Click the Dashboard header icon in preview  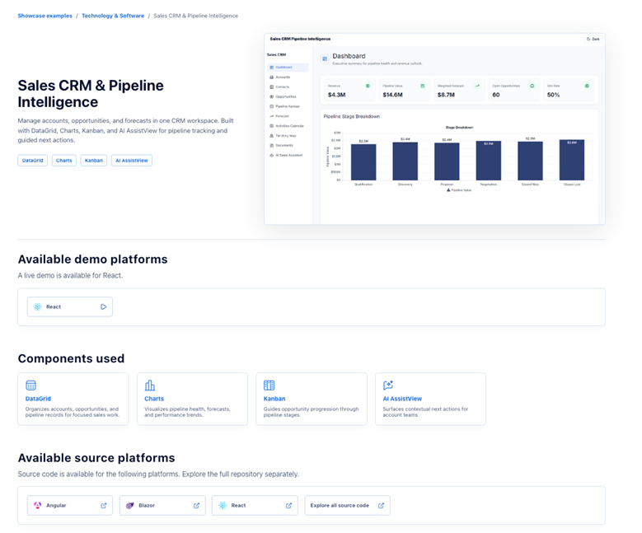(325, 59)
